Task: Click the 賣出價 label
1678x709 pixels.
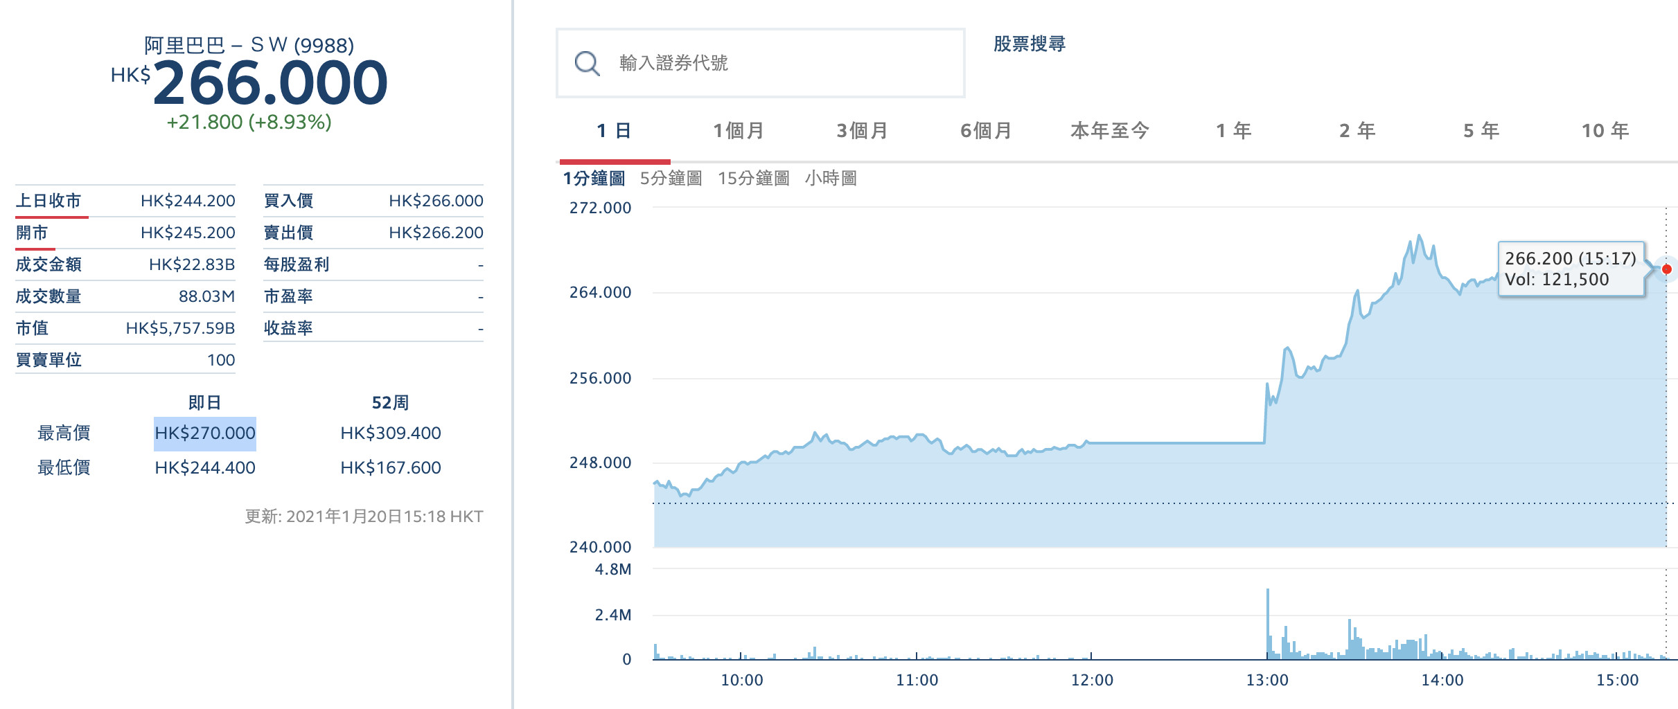Action: click(x=288, y=233)
